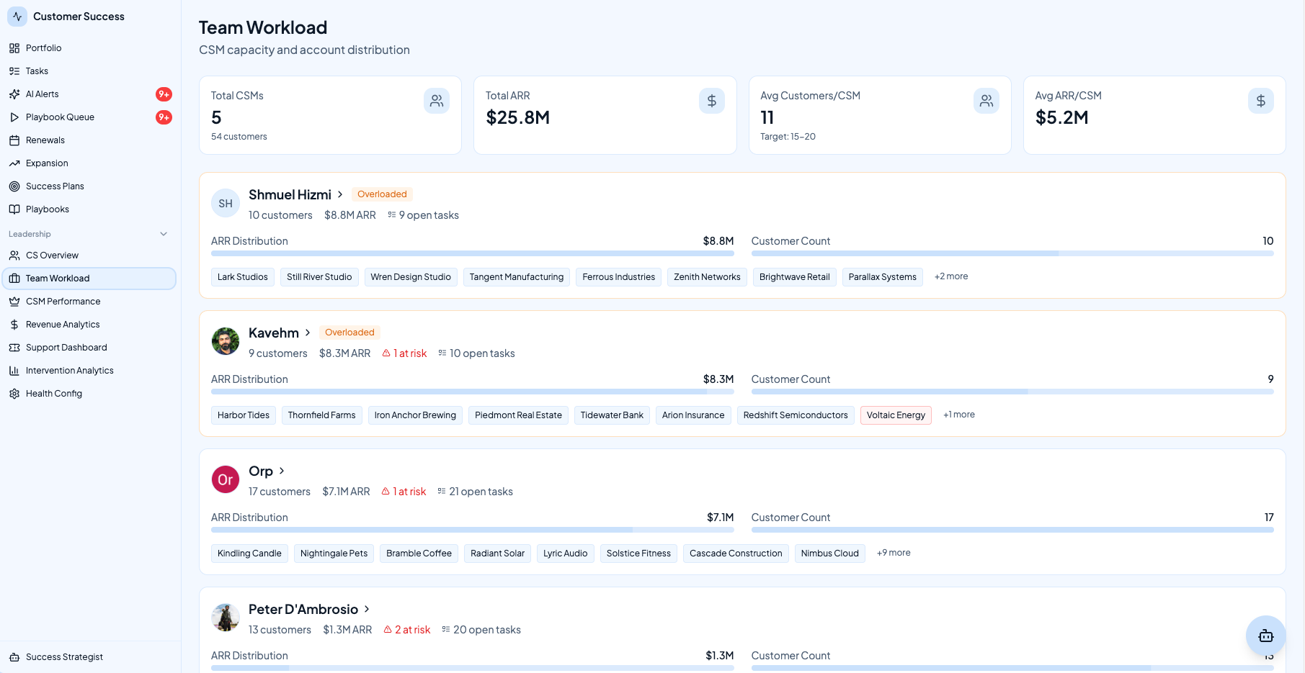Click the SH avatar for Shmuel Hizmi
Viewport: 1305px width, 673px height.
[226, 204]
